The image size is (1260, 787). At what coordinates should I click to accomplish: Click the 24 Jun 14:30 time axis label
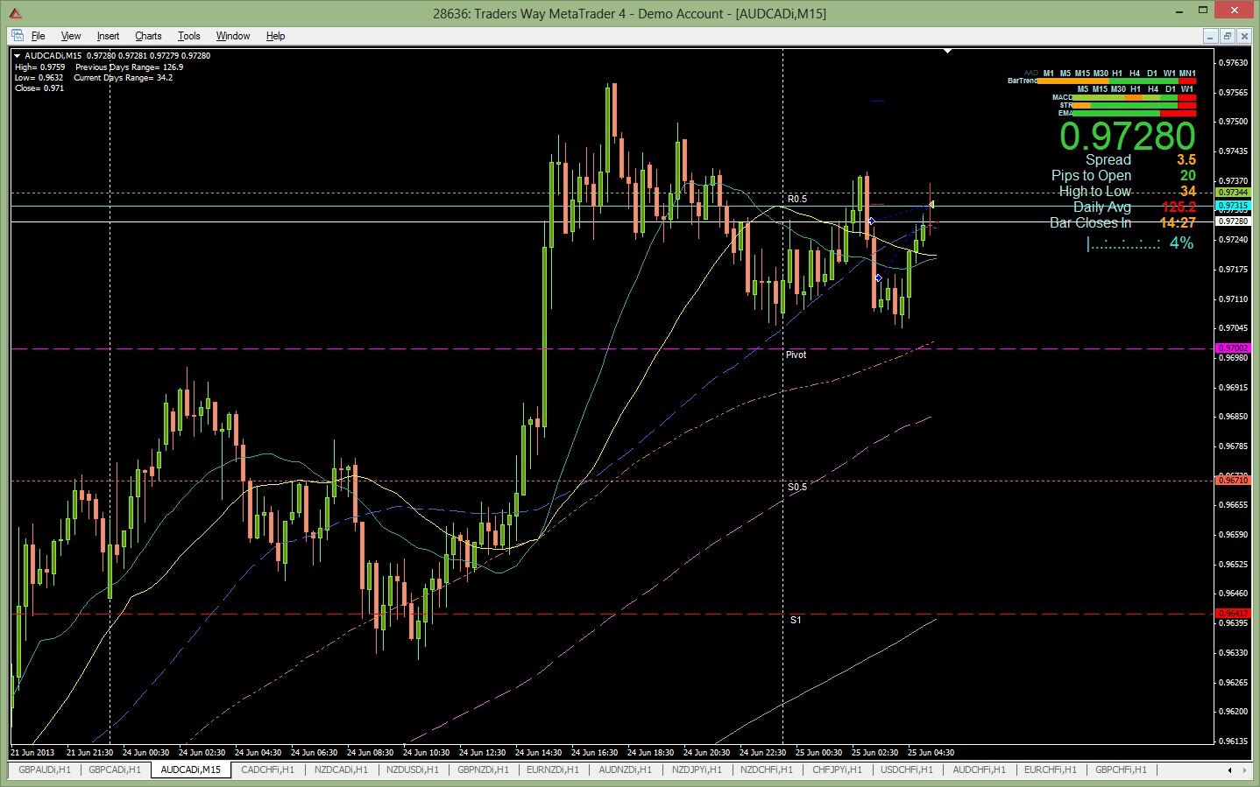pyautogui.click(x=538, y=753)
